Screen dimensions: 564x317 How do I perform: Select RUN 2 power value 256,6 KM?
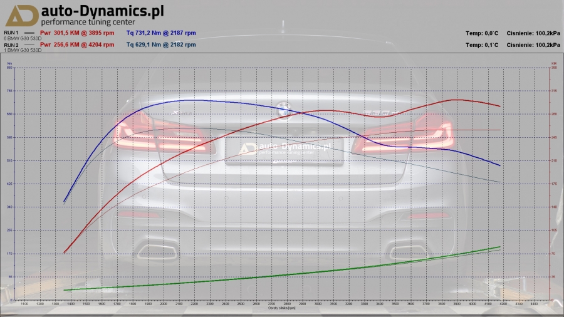[x=77, y=45]
